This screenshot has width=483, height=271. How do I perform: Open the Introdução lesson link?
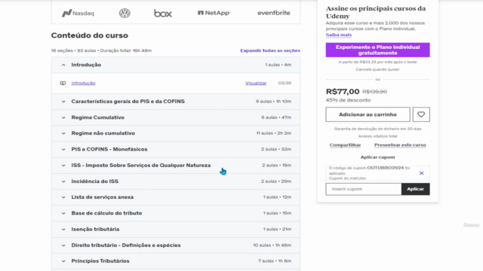(83, 83)
